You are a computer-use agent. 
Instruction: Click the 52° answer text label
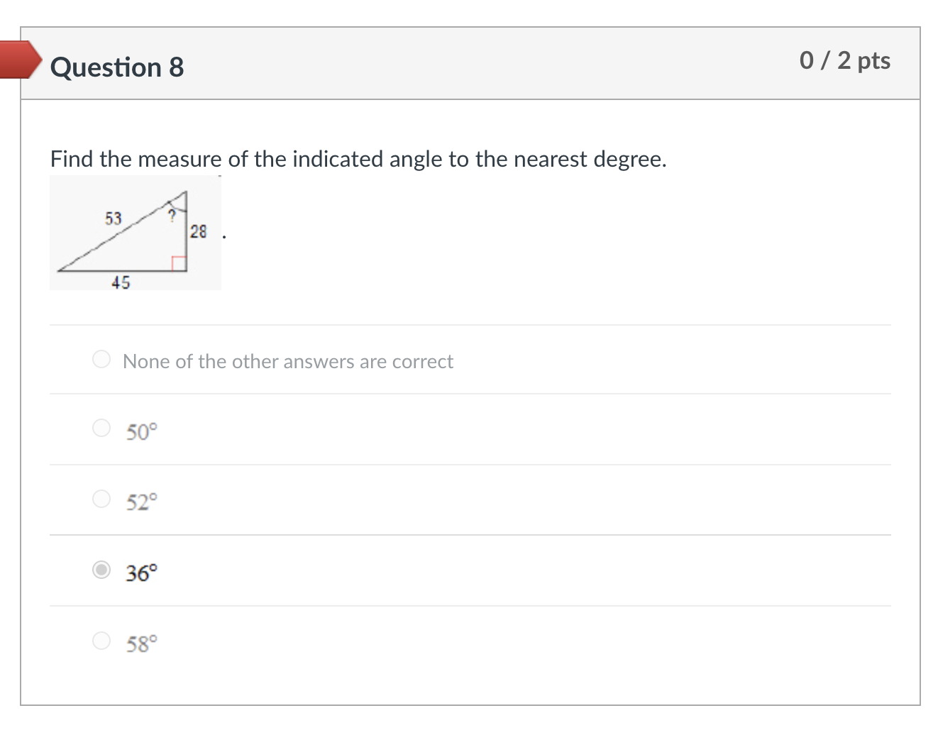pyautogui.click(x=142, y=502)
